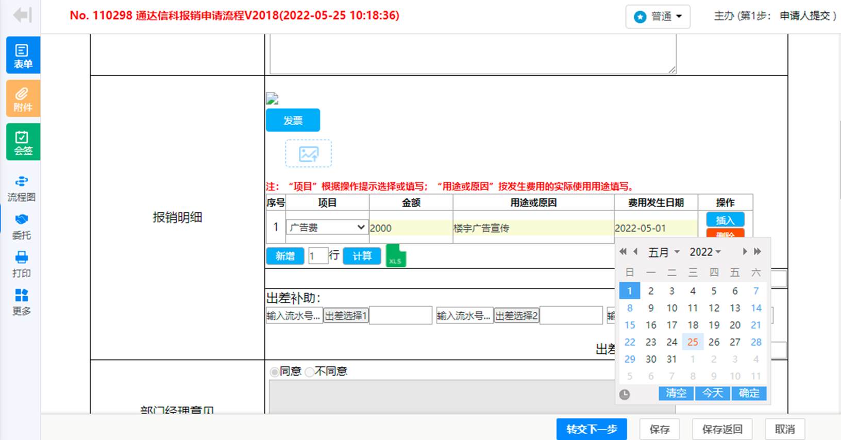This screenshot has width=841, height=440.
Task: Open the 附件 attachments tab
Action: pyautogui.click(x=23, y=98)
